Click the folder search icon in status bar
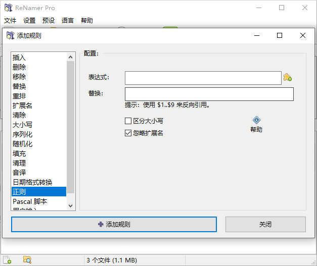Image resolution: width=317 pixels, height=266 pixels. [x=27, y=260]
